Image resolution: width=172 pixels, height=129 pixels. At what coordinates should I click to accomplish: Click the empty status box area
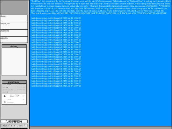click(14, 62)
